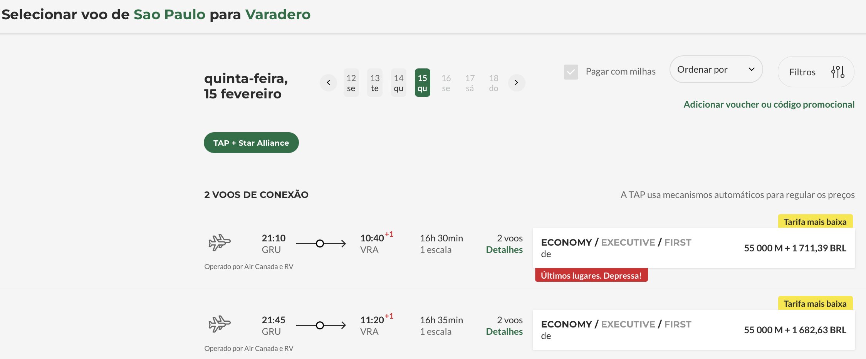Click airplane icon of 21:45 flight

click(x=220, y=324)
